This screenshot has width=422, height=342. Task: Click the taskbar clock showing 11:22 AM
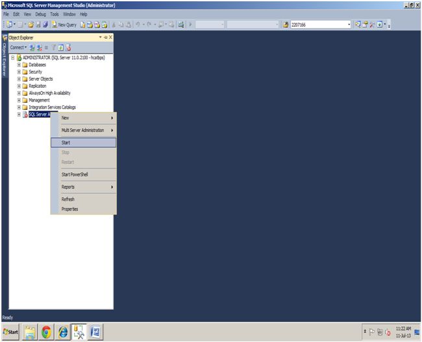pyautogui.click(x=403, y=332)
